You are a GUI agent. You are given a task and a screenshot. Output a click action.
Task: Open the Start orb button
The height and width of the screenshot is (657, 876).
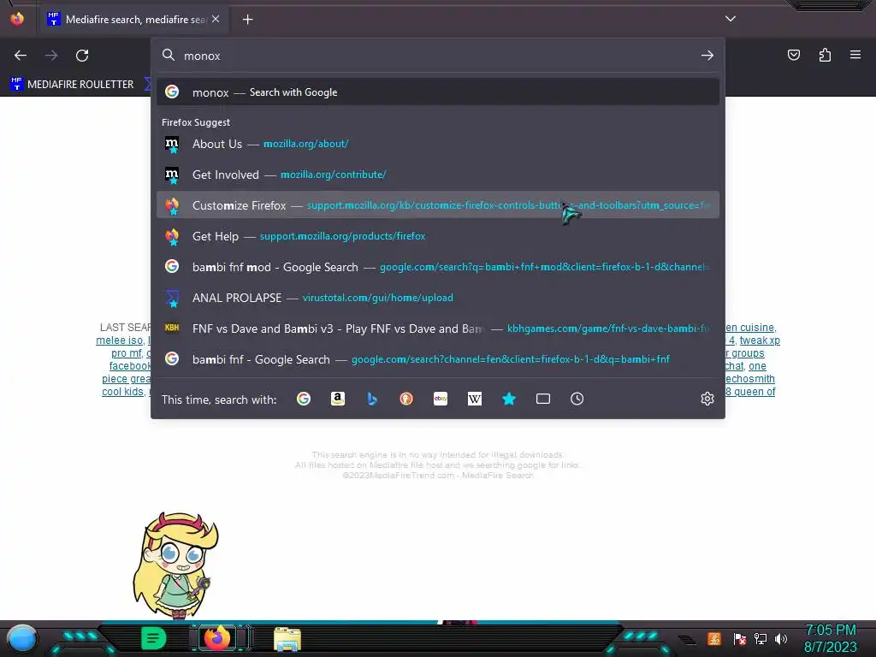(22, 638)
